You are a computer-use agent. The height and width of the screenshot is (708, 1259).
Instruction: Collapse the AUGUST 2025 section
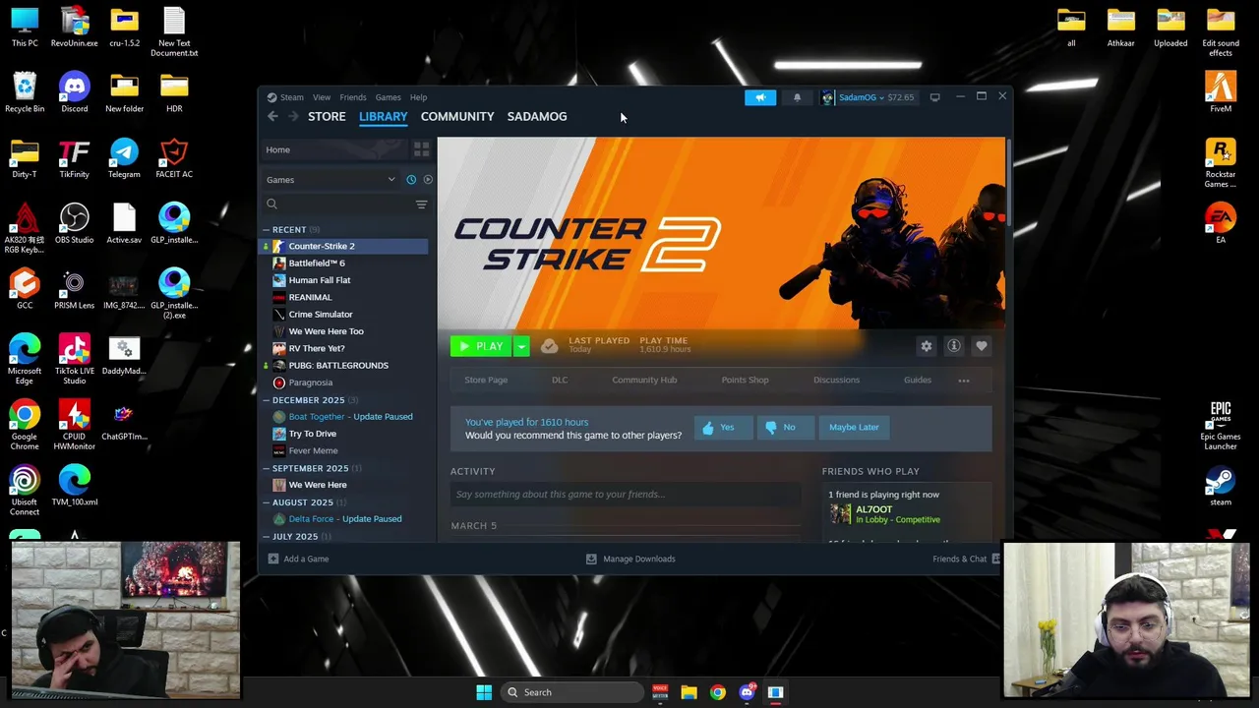[x=266, y=502]
